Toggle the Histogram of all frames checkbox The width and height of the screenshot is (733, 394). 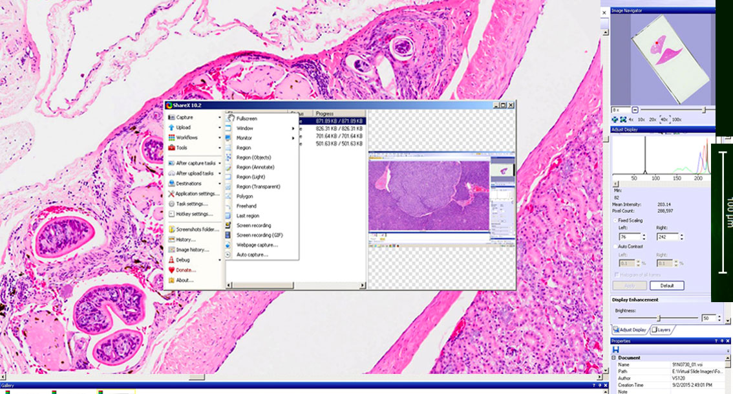(x=615, y=275)
